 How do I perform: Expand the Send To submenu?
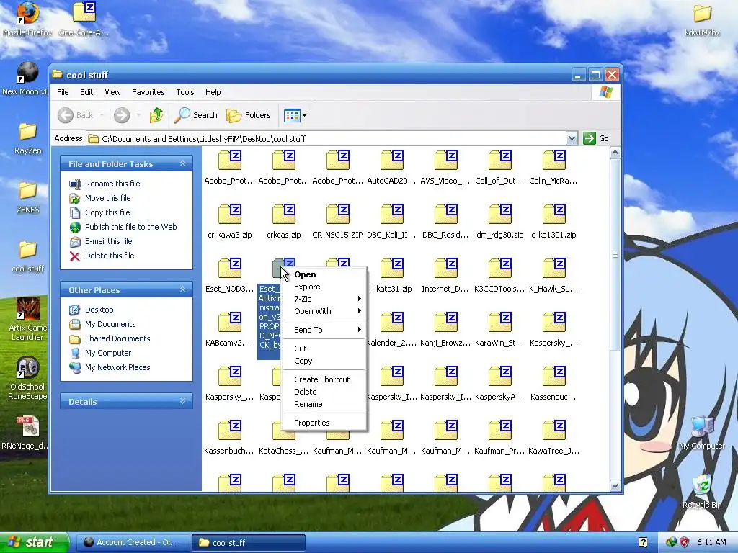pos(324,330)
